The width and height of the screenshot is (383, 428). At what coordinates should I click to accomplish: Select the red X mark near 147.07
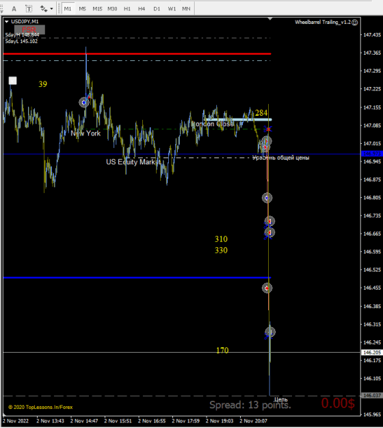click(x=269, y=129)
